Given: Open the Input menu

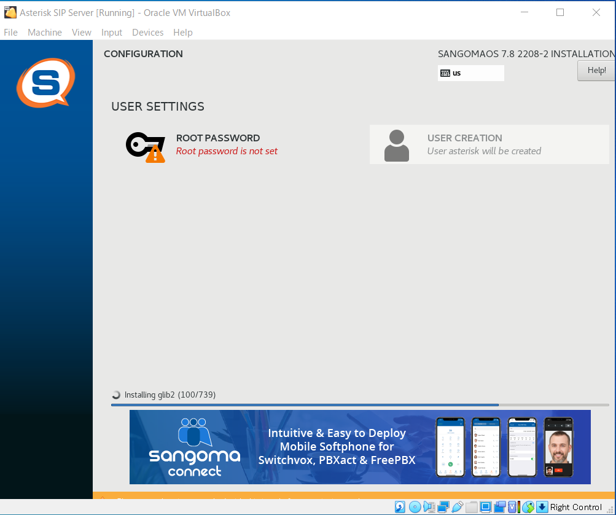Looking at the screenshot, I should click(112, 32).
